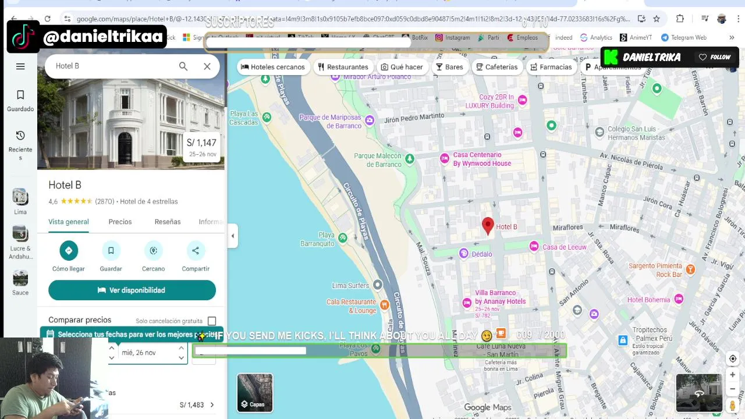
Task: Click the Sargento Pimienta Rock Bar marker
Action: pos(690,269)
